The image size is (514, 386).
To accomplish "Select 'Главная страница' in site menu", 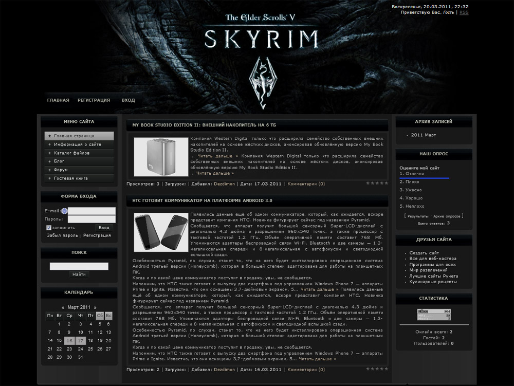I will 79,136.
